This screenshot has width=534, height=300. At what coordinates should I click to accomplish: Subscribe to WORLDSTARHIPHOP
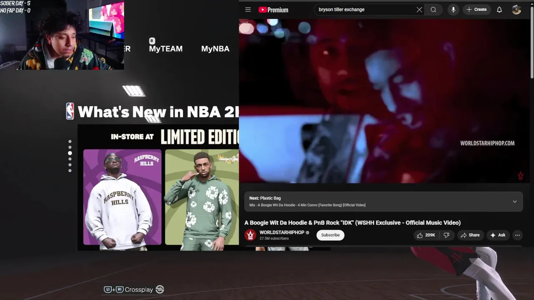click(330, 235)
